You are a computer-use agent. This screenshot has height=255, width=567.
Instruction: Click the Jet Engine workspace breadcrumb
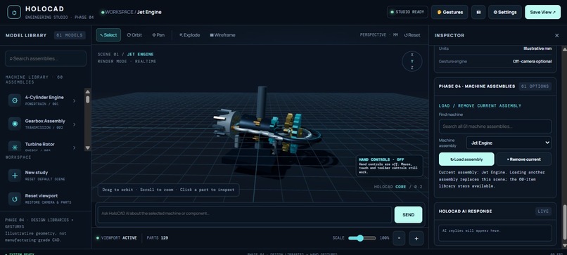click(149, 12)
